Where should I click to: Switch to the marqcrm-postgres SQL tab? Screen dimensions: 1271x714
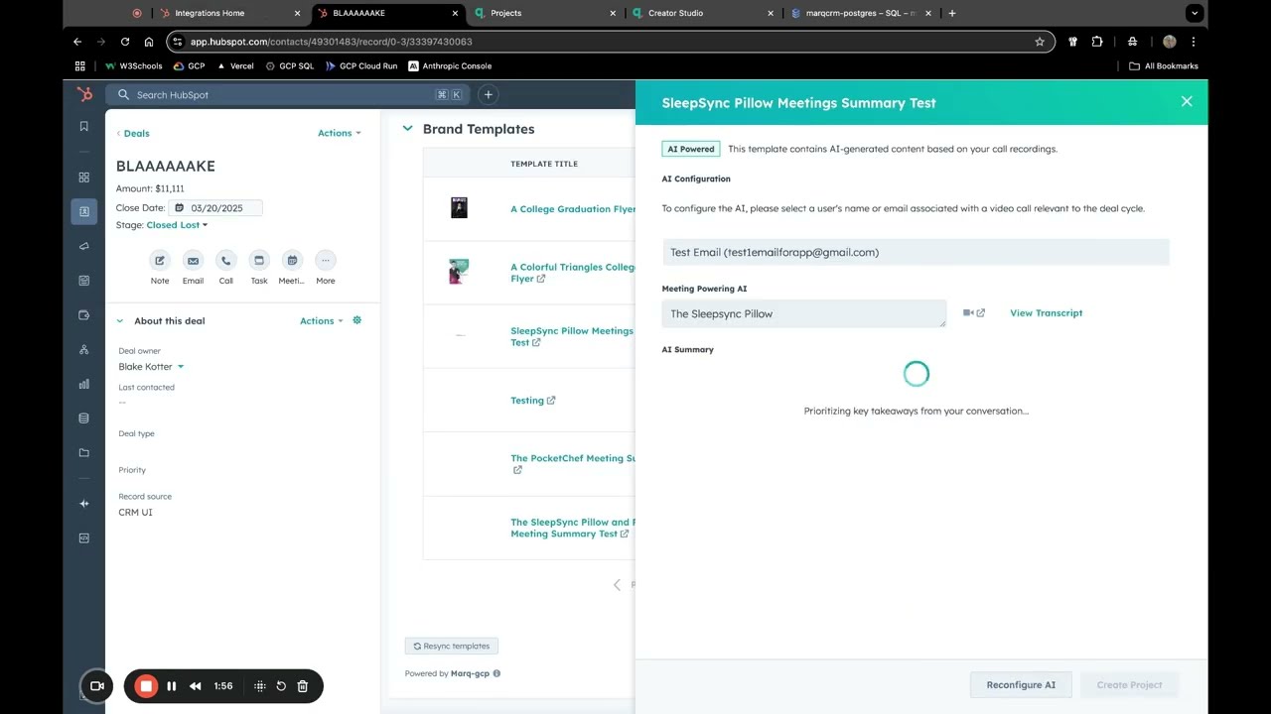861,13
